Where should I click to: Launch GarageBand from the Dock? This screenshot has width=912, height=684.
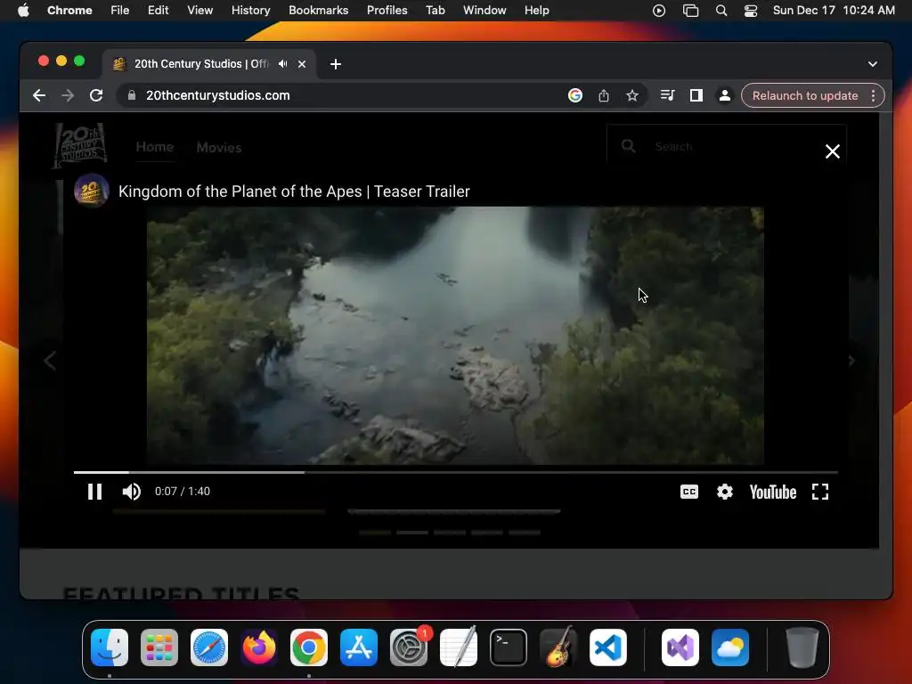coord(558,647)
